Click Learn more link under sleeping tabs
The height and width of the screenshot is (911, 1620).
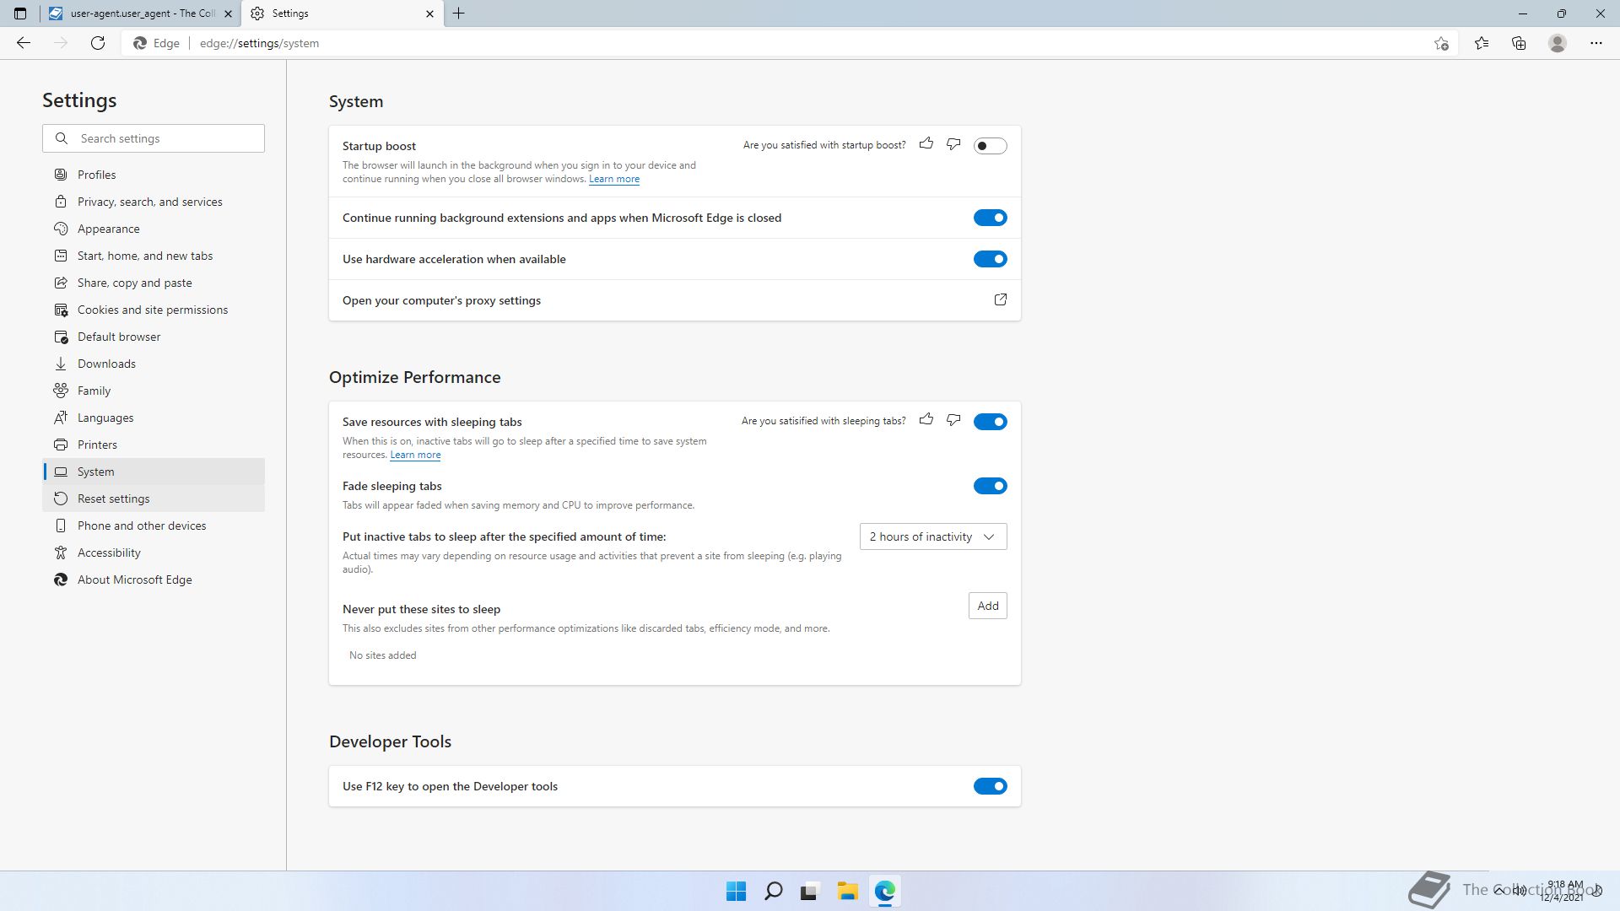(415, 455)
